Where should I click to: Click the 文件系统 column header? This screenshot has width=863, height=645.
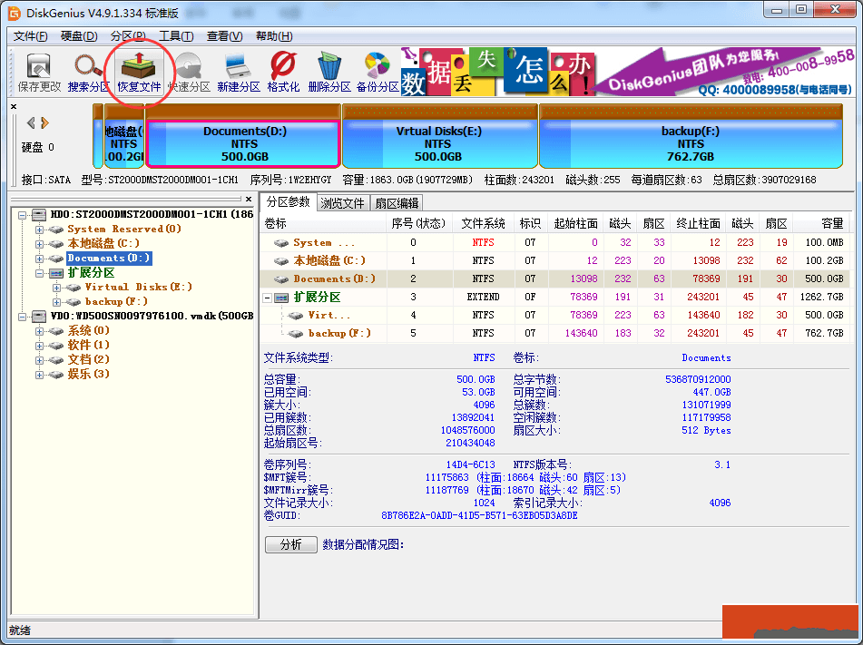[483, 223]
